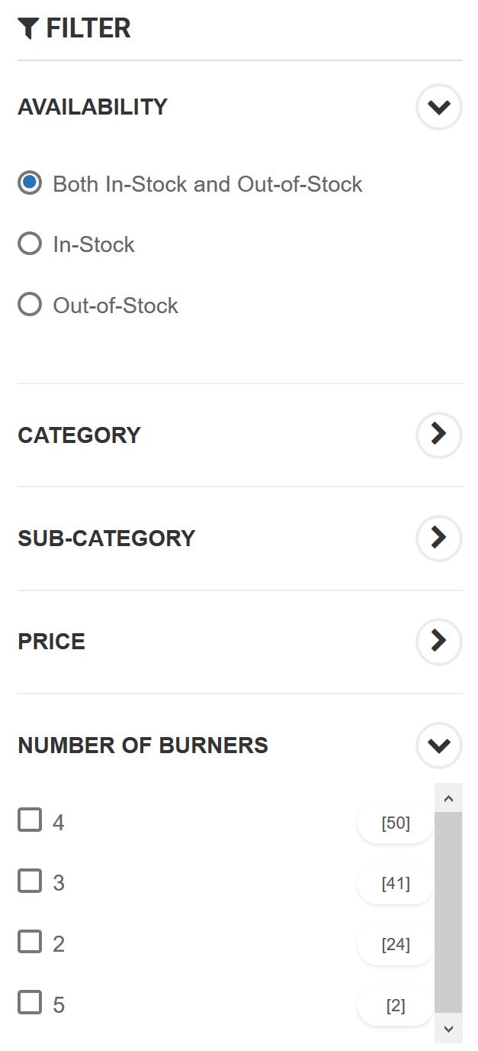Tick the 3 burners checkbox

point(30,882)
